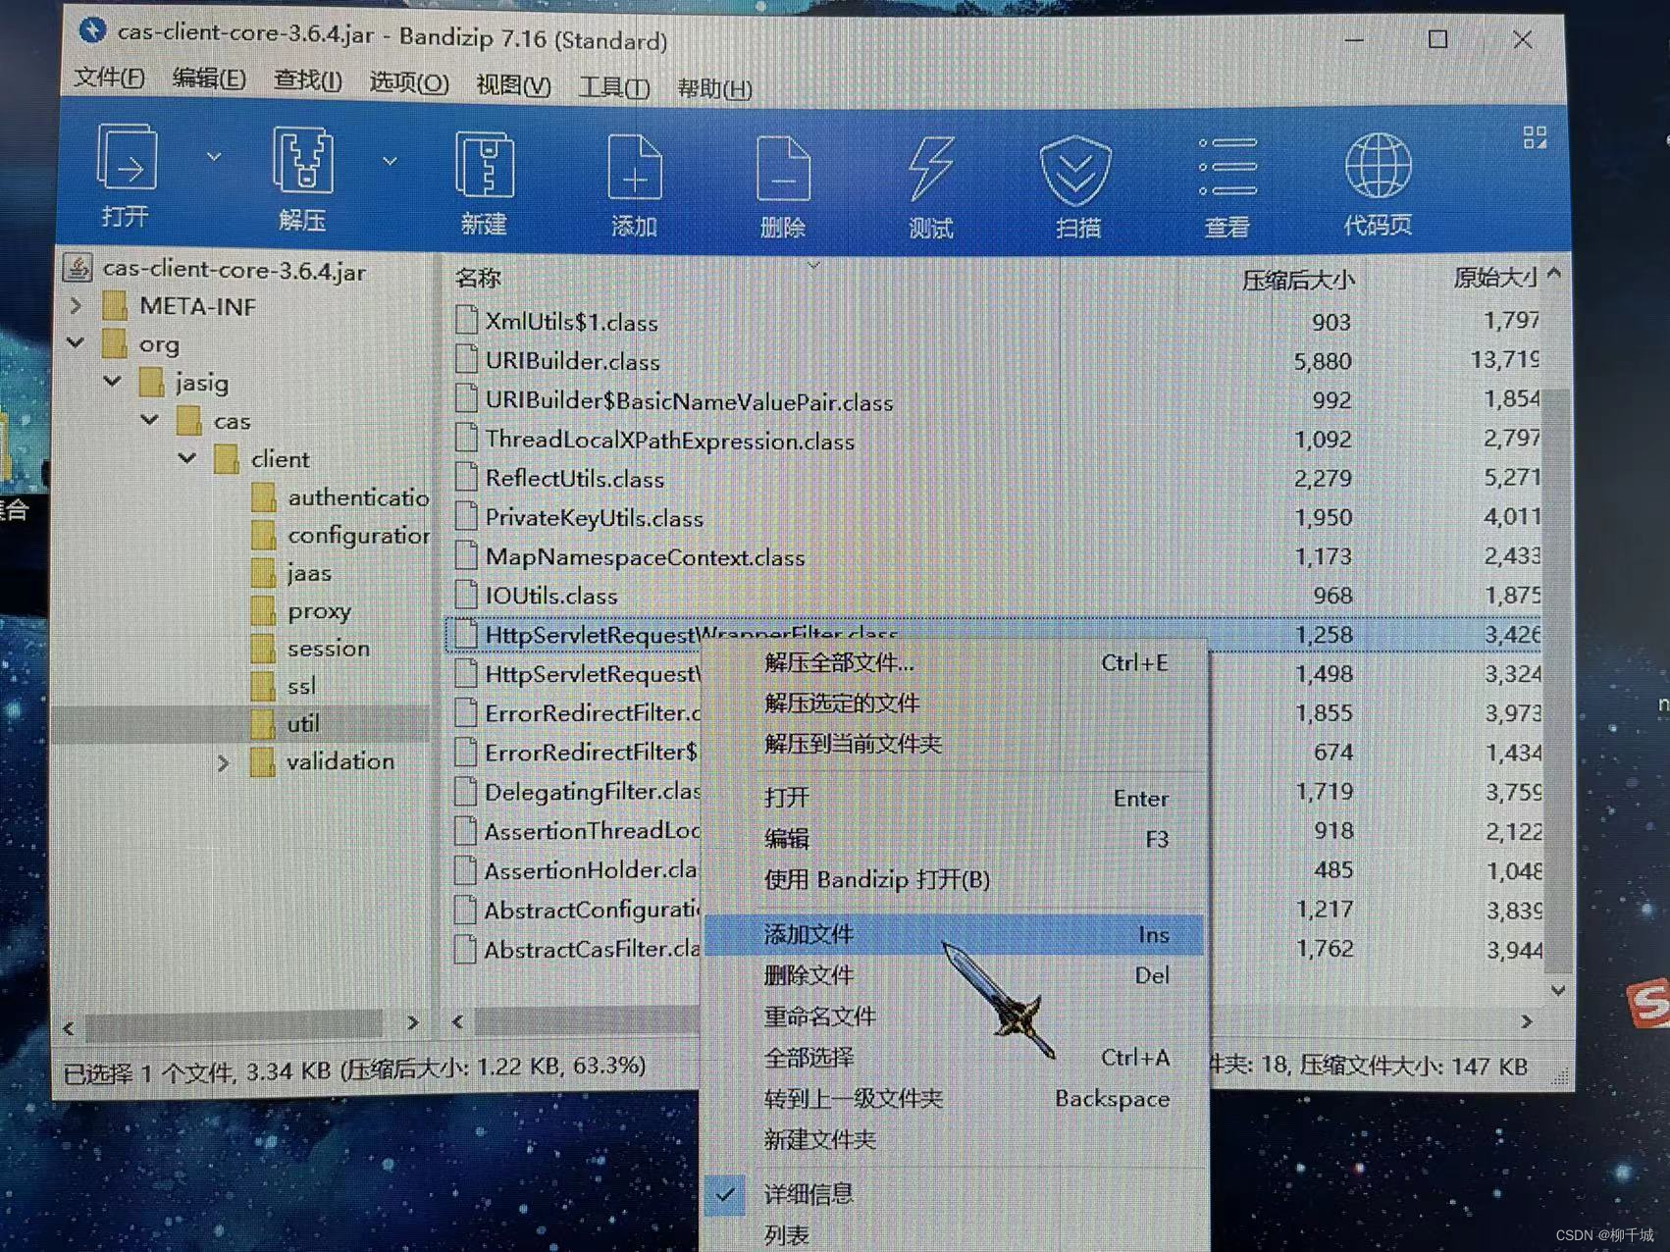Click the cas-client-core-3.6.4.jar root archive icon

(78, 268)
